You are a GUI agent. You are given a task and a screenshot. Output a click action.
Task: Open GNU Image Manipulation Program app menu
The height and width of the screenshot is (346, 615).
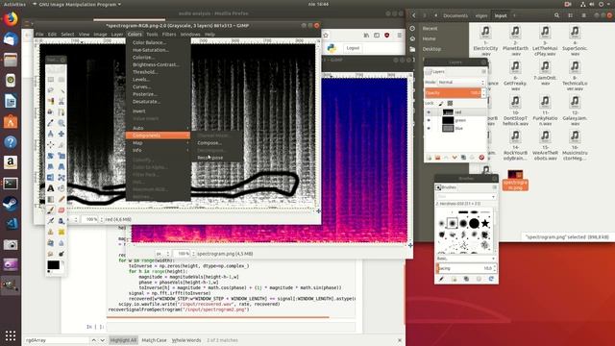(76, 4)
